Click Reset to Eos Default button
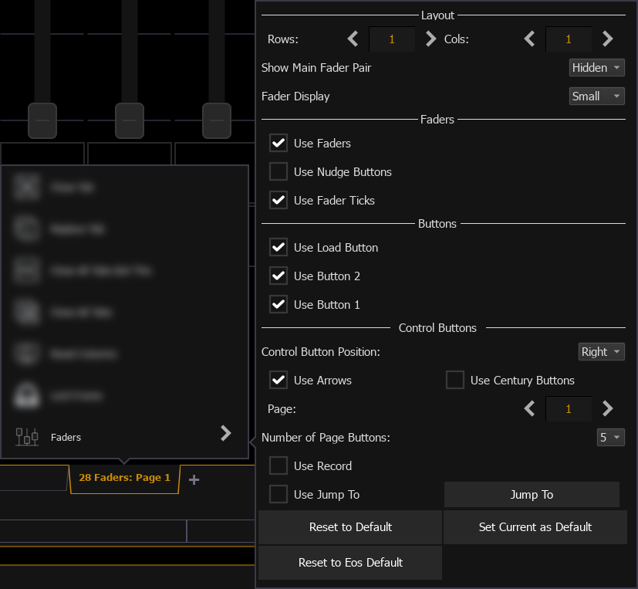The height and width of the screenshot is (589, 638). [350, 563]
